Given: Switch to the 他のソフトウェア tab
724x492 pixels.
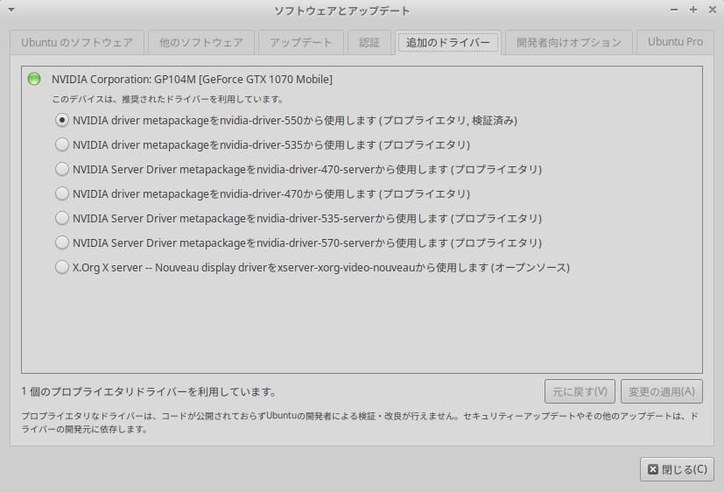Looking at the screenshot, I should click(x=201, y=43).
